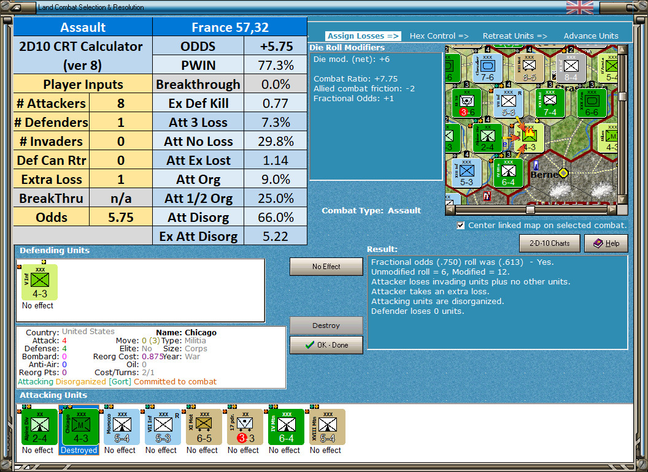The width and height of the screenshot is (648, 472).
Task: Click 'Combat Type: Assault' label
Action: point(371,210)
